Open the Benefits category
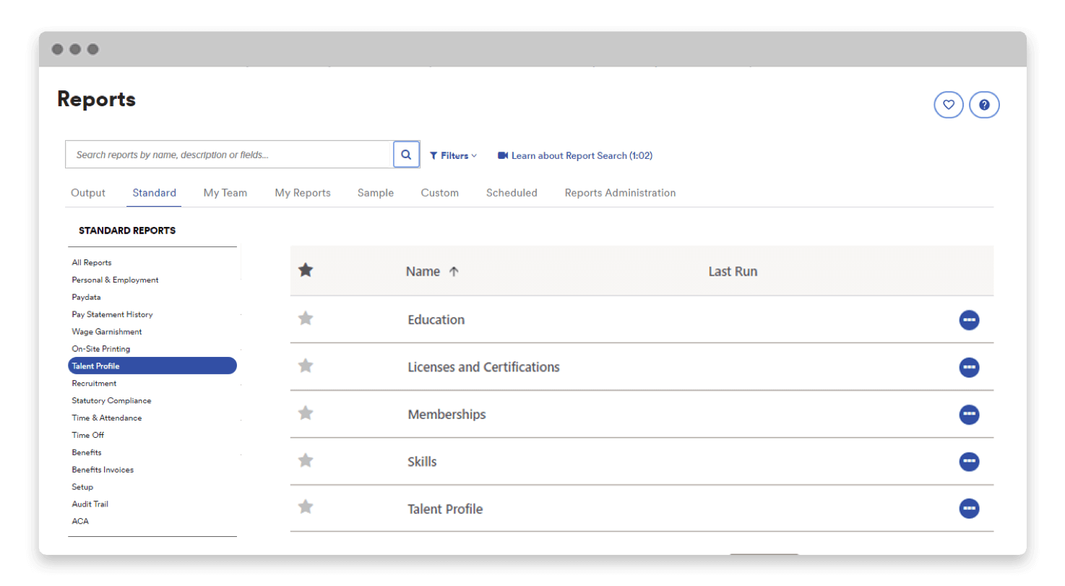The width and height of the screenshot is (1065, 586). point(87,452)
